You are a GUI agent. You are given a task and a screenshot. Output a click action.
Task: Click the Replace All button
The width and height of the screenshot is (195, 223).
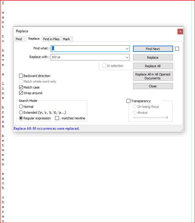click(153, 66)
